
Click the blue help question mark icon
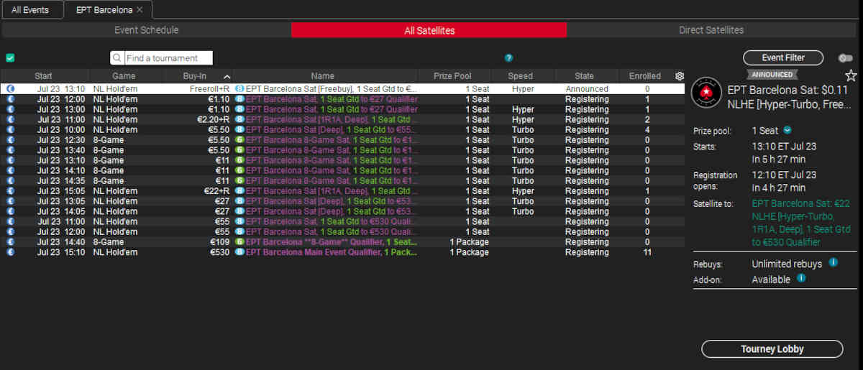[x=509, y=58]
